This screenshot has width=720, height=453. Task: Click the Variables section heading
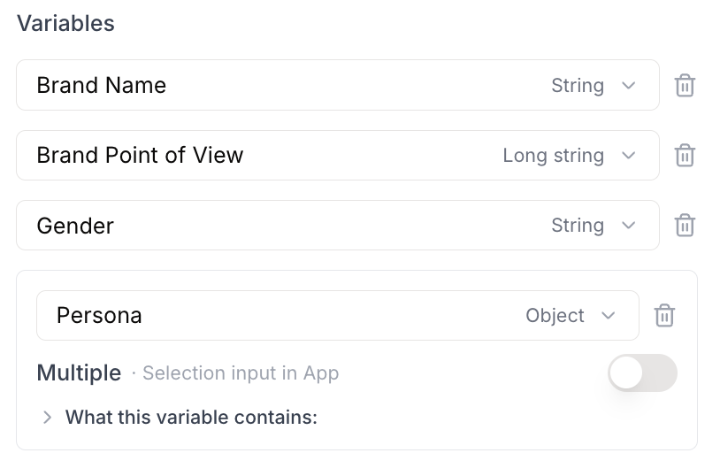click(65, 23)
